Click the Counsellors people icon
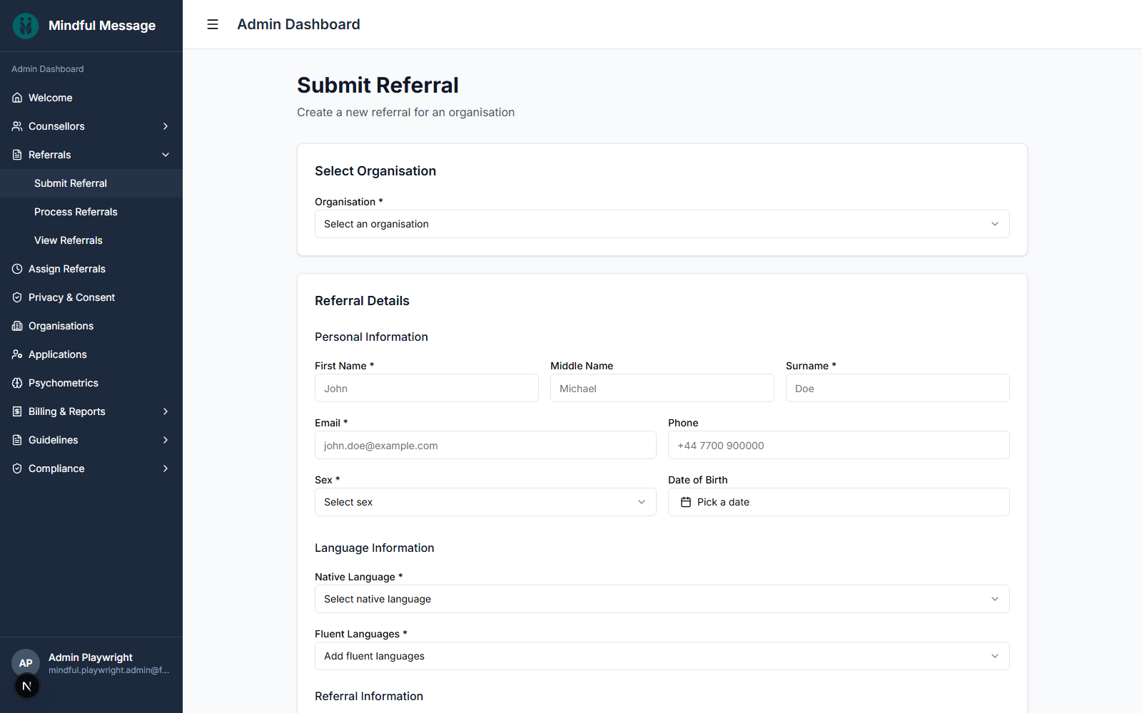The width and height of the screenshot is (1142, 713). pos(17,126)
